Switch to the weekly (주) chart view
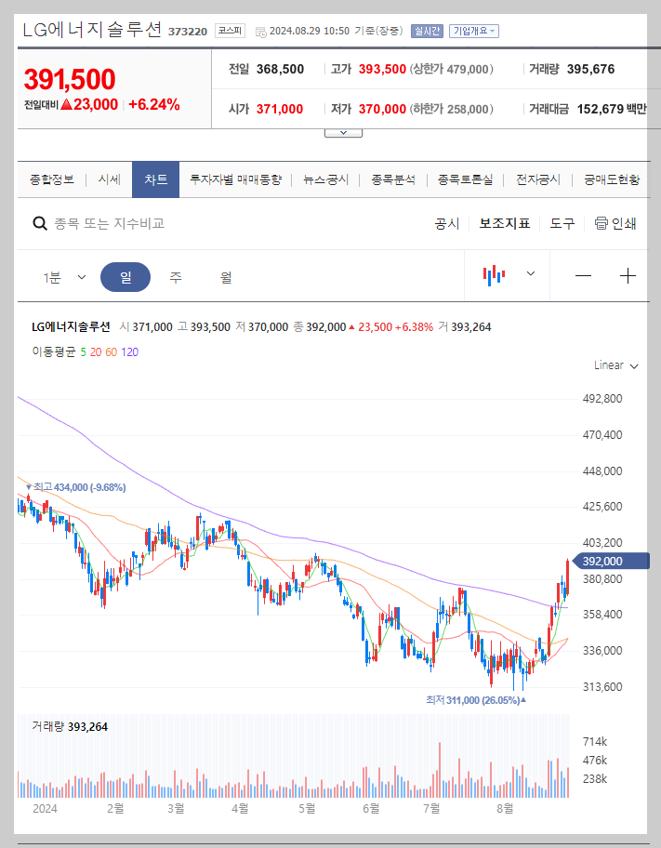The height and width of the screenshot is (848, 661). pos(176,276)
